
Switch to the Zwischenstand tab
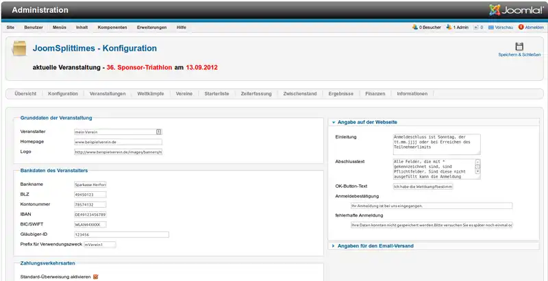coord(300,94)
